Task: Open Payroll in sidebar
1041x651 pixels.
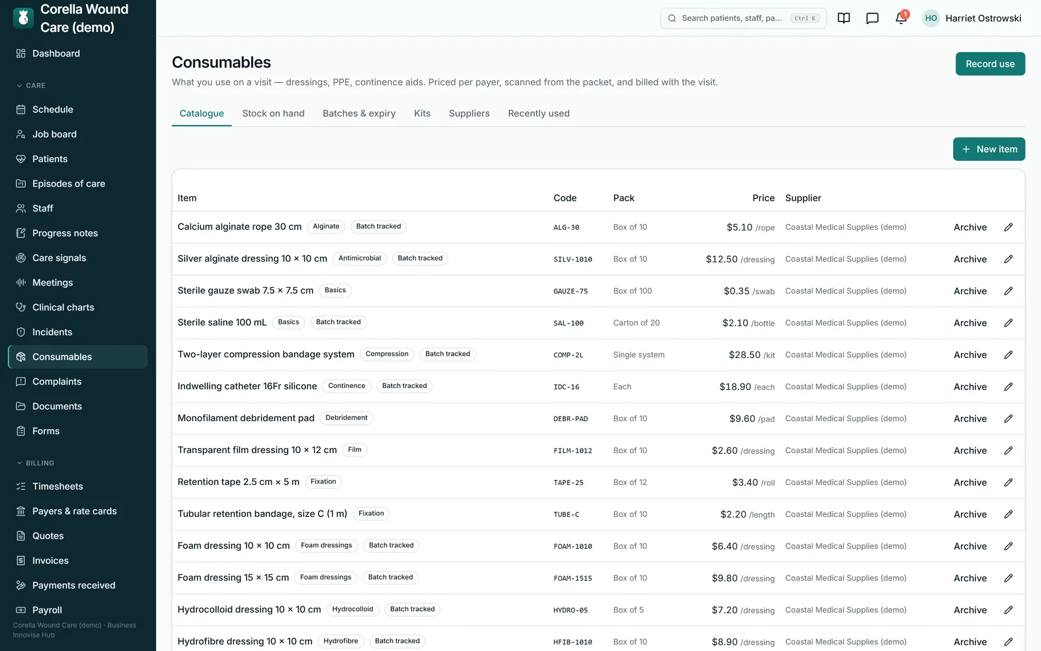Action: 78,610
